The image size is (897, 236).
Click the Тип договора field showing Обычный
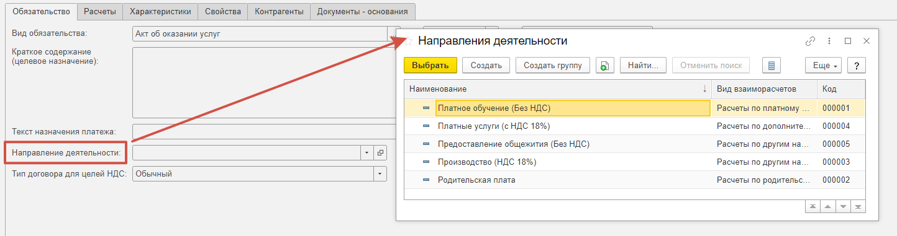tap(253, 173)
